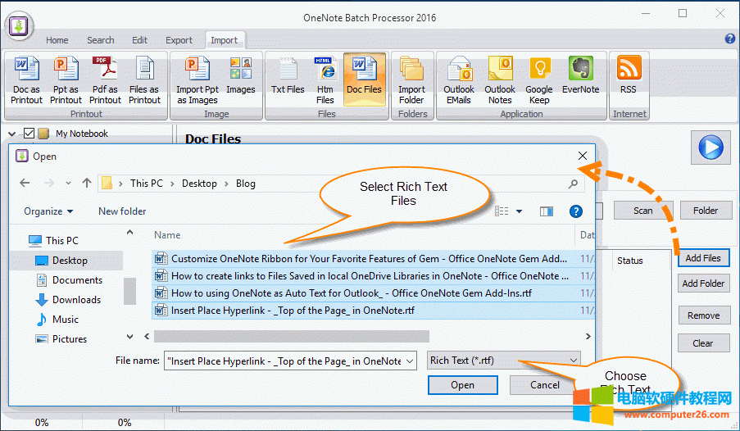This screenshot has height=431, width=740.
Task: Open Import Folder tool
Action: coord(411,79)
